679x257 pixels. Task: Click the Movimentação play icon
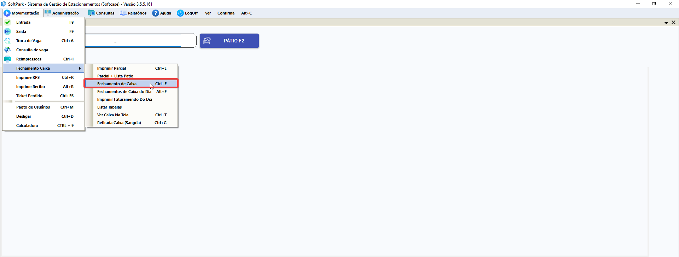[7, 13]
